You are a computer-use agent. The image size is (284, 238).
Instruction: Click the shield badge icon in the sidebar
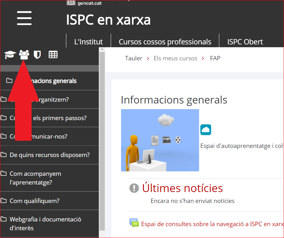coord(37,54)
